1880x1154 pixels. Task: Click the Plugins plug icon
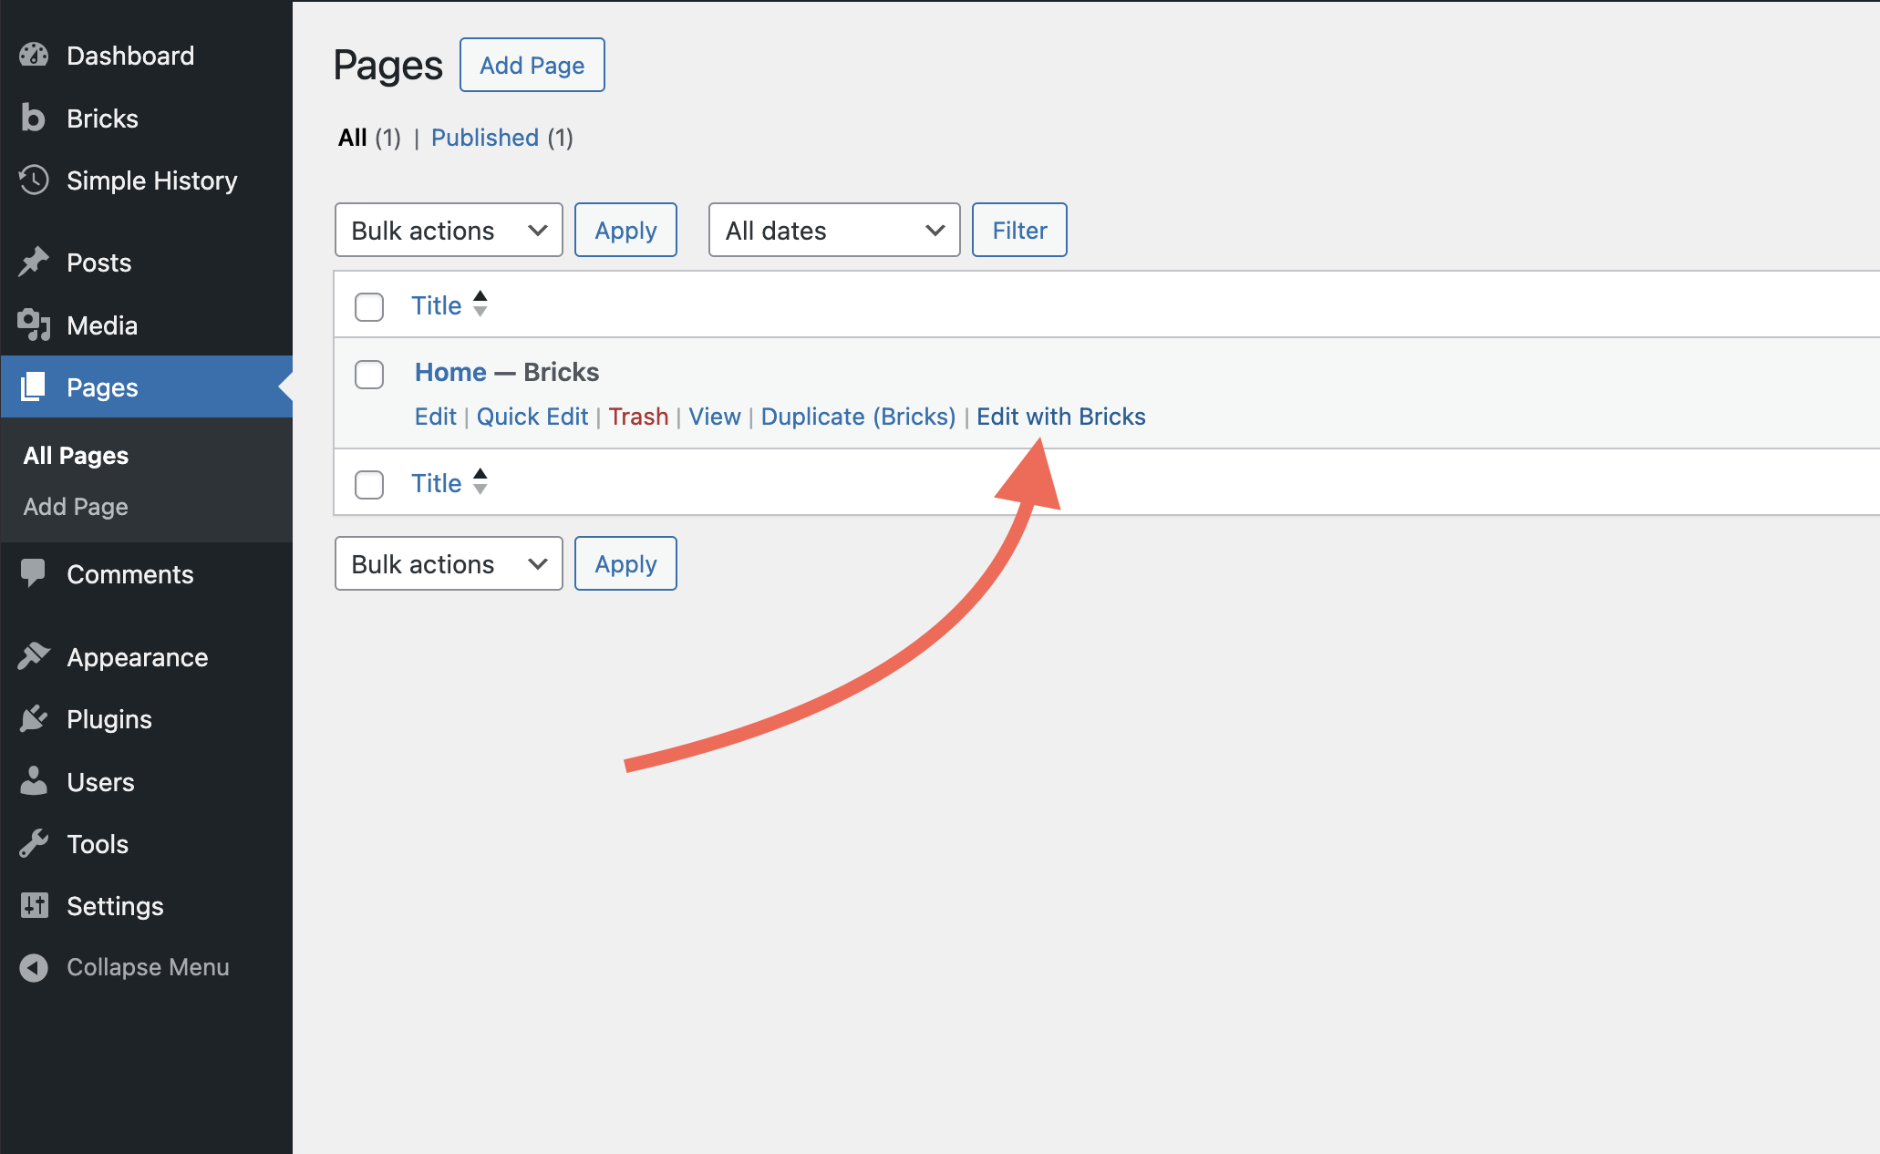click(34, 719)
